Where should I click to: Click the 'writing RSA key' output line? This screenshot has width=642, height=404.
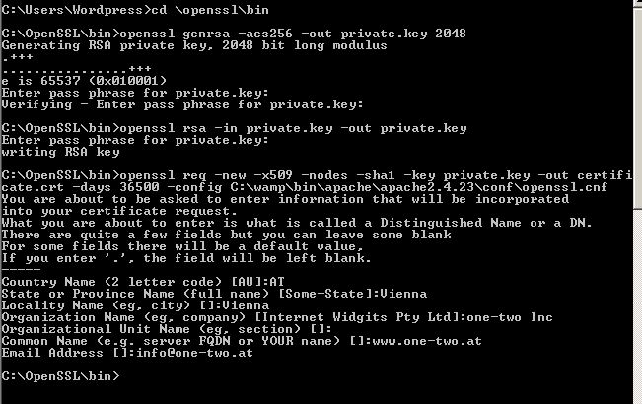(60, 152)
